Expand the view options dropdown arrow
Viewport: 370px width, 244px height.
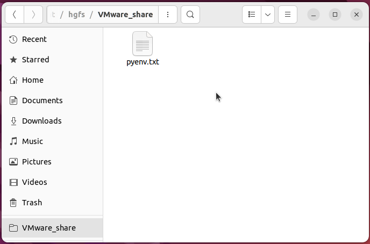268,15
